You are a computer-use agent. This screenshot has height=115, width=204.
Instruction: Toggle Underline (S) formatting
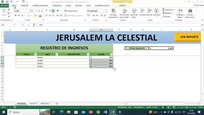click(22, 16)
